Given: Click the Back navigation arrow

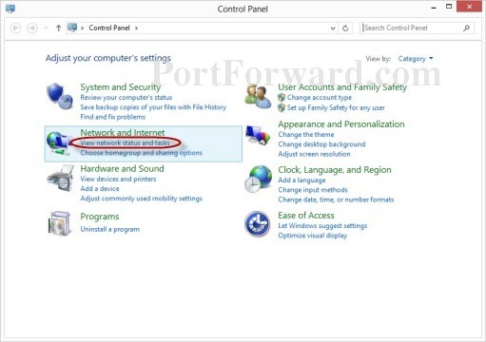Looking at the screenshot, I should coord(15,28).
